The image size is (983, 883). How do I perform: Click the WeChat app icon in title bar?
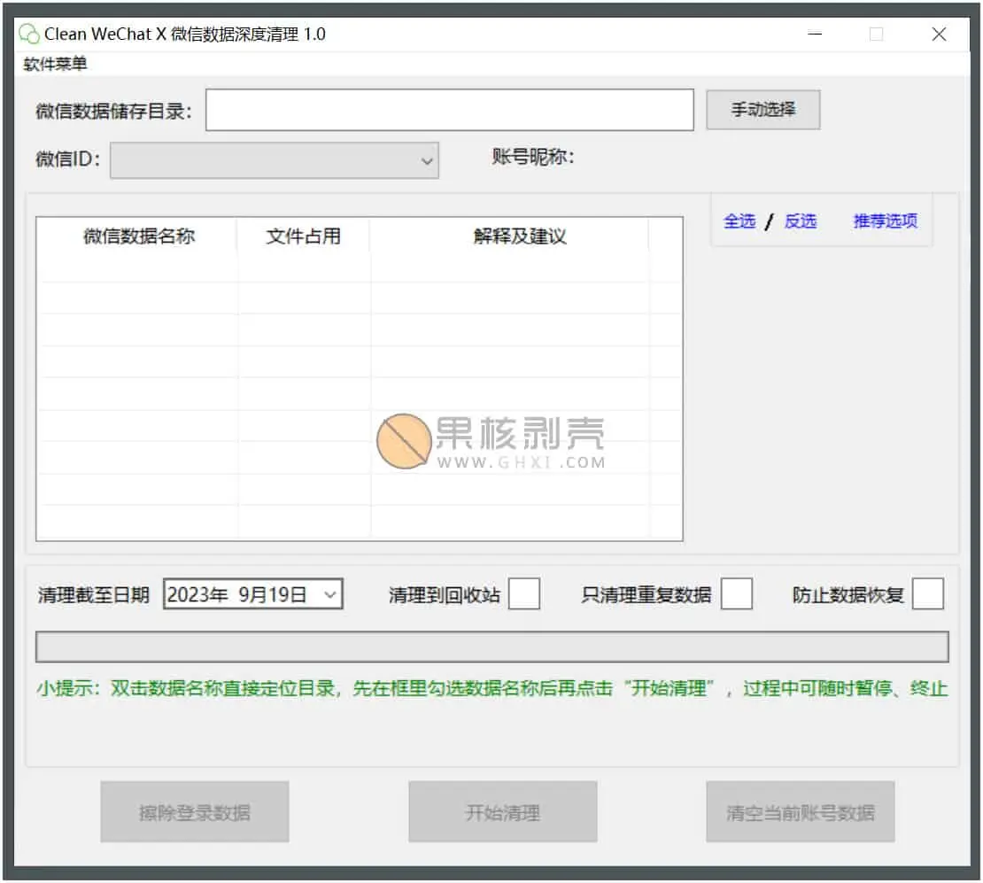point(29,34)
